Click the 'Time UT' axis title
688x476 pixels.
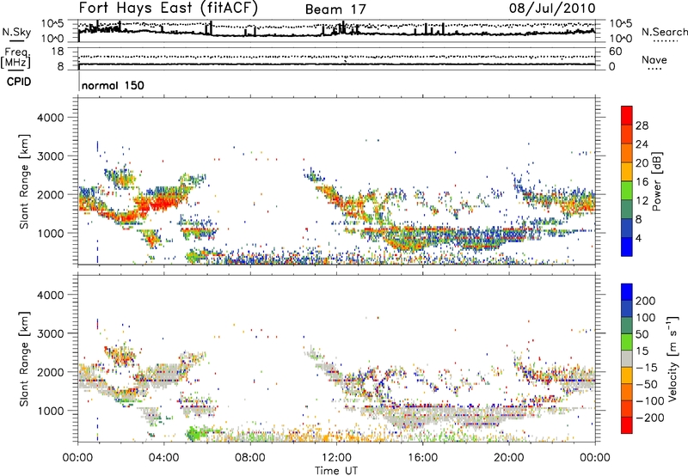tap(336, 470)
